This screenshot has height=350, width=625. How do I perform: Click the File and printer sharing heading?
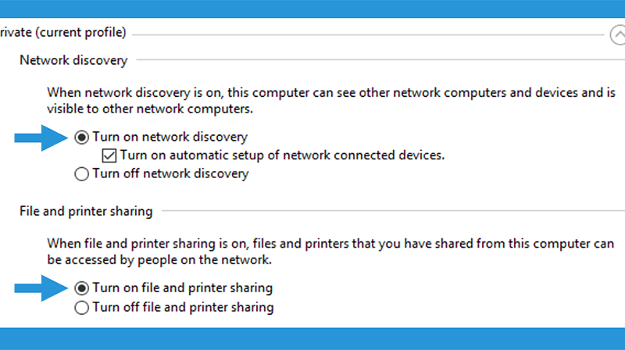86,211
